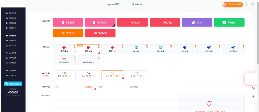Image resolution: width=259 pixels, height=112 pixels.
Task: Open the 平台首页 home link
Action: click(113, 4)
